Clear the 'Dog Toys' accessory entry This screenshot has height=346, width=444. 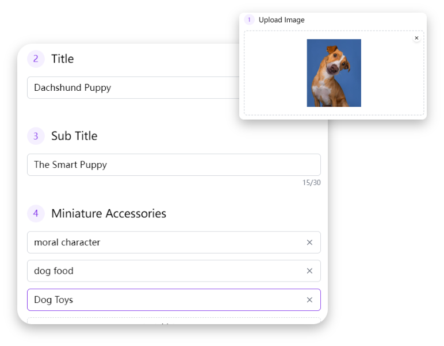click(309, 300)
